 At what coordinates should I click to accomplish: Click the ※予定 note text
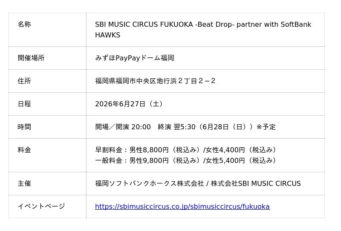266,127
